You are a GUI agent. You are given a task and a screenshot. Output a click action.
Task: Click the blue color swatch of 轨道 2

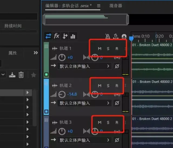click(46, 111)
